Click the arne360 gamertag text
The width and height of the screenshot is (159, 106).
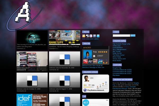(87, 48)
